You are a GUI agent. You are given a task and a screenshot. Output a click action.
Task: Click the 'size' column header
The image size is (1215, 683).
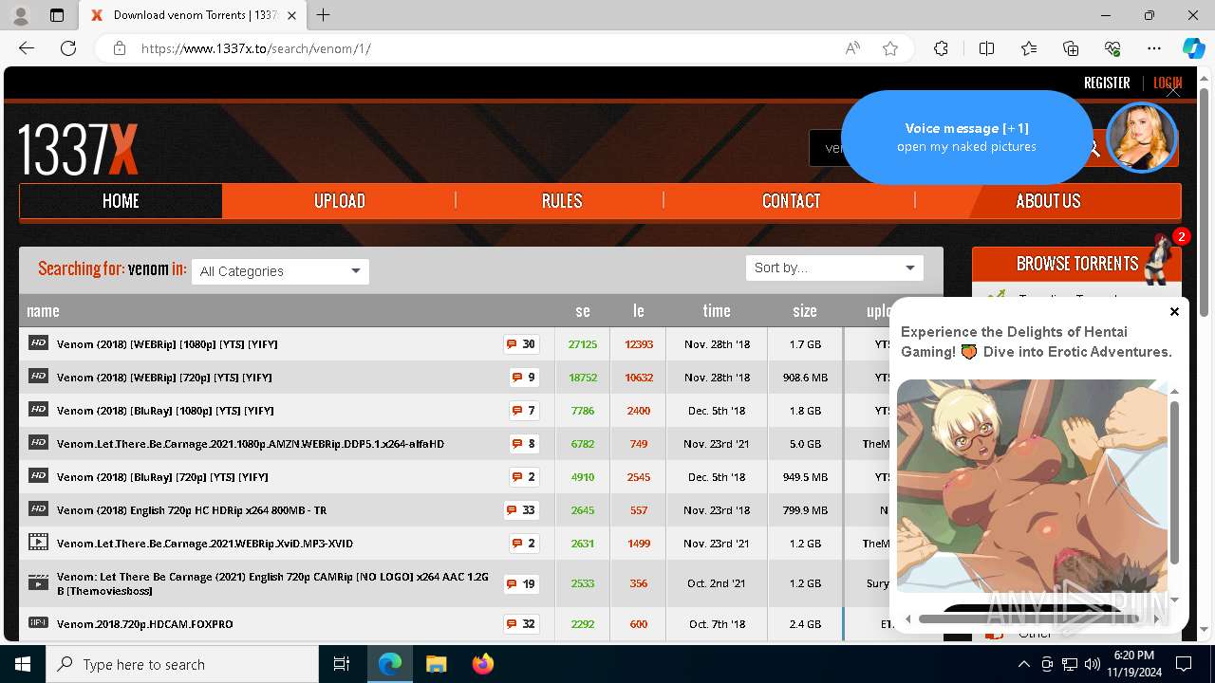point(805,310)
